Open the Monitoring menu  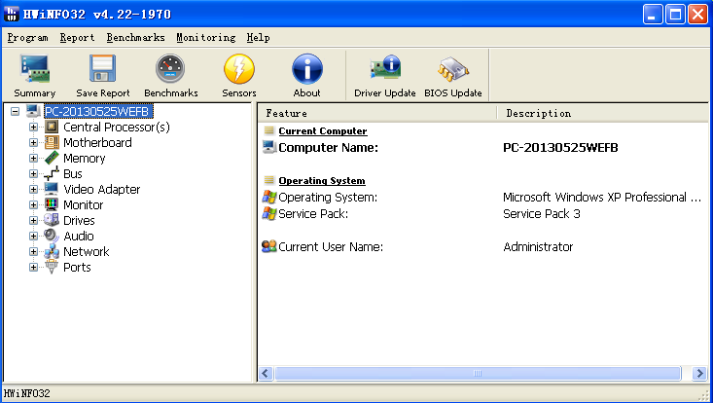coord(205,38)
